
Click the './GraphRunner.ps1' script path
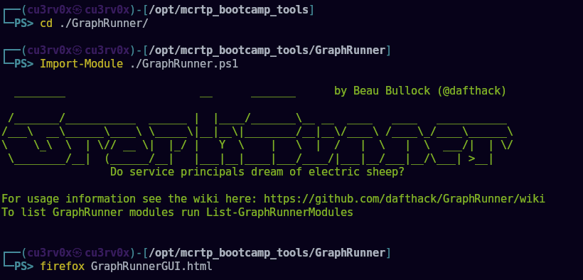tap(184, 63)
